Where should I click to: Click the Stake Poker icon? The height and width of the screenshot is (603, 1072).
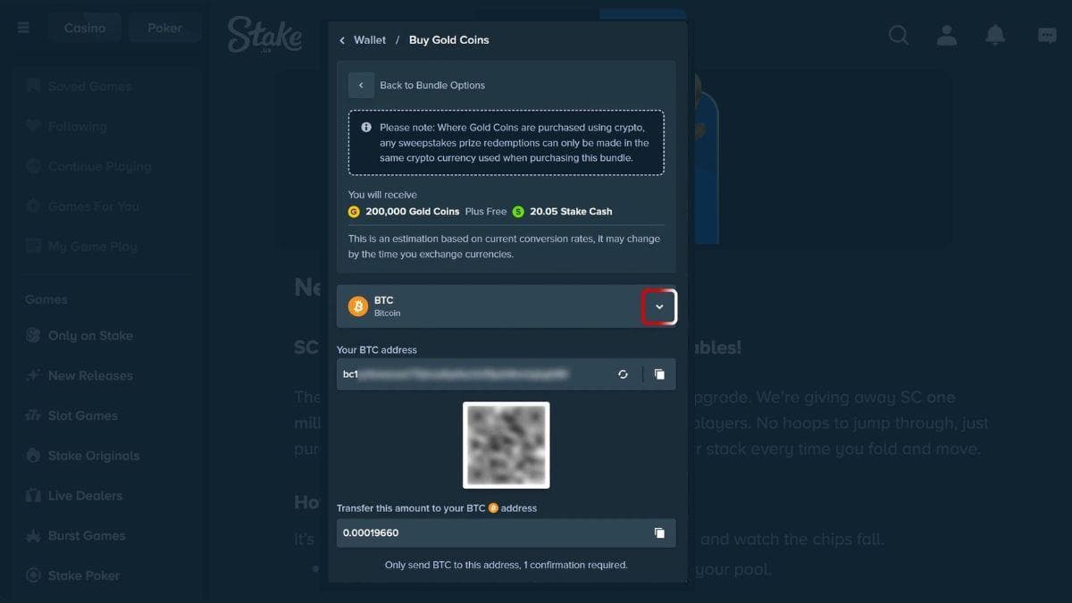pos(33,576)
